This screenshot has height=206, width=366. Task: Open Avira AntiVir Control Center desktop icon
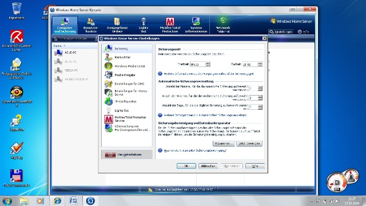pyautogui.click(x=17, y=41)
